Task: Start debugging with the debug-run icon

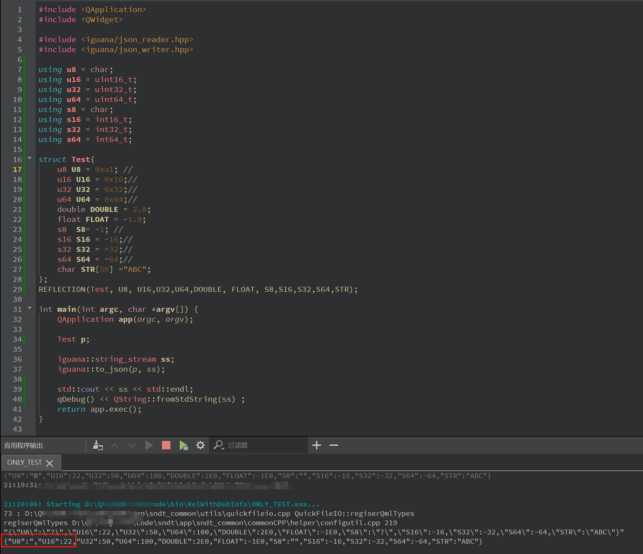Action: tap(183, 445)
